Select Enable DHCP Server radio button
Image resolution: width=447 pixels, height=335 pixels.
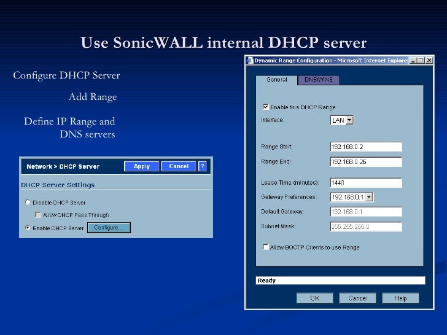point(28,228)
